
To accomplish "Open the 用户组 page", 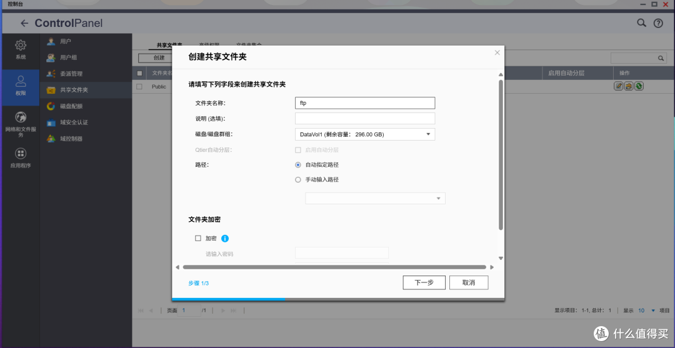I will [86, 57].
